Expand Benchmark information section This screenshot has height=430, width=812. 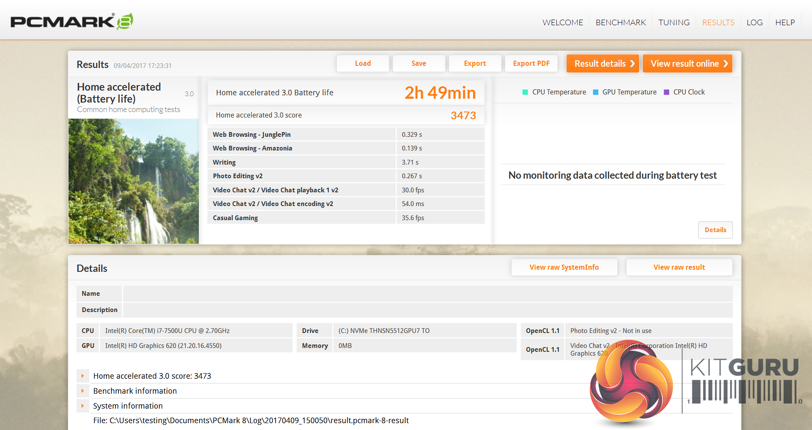coord(83,391)
